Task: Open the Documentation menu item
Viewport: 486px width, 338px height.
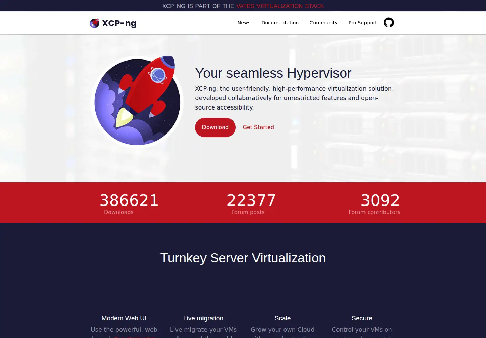Action: pyautogui.click(x=280, y=23)
